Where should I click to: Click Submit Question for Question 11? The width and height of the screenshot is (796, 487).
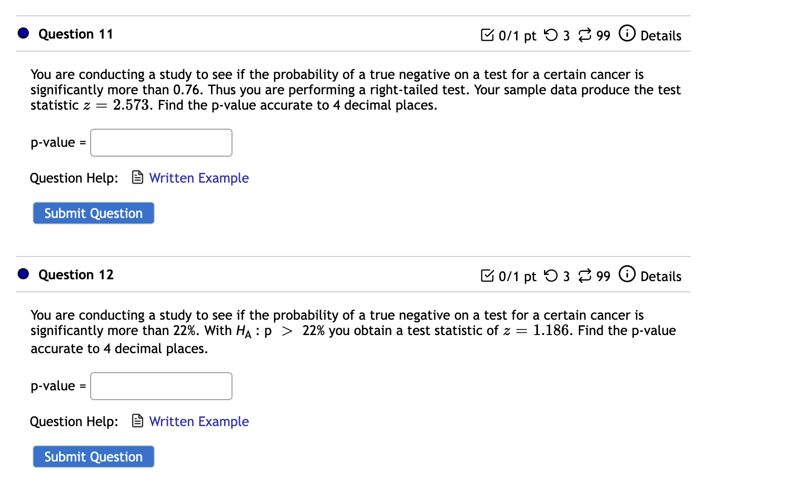pyautogui.click(x=93, y=213)
